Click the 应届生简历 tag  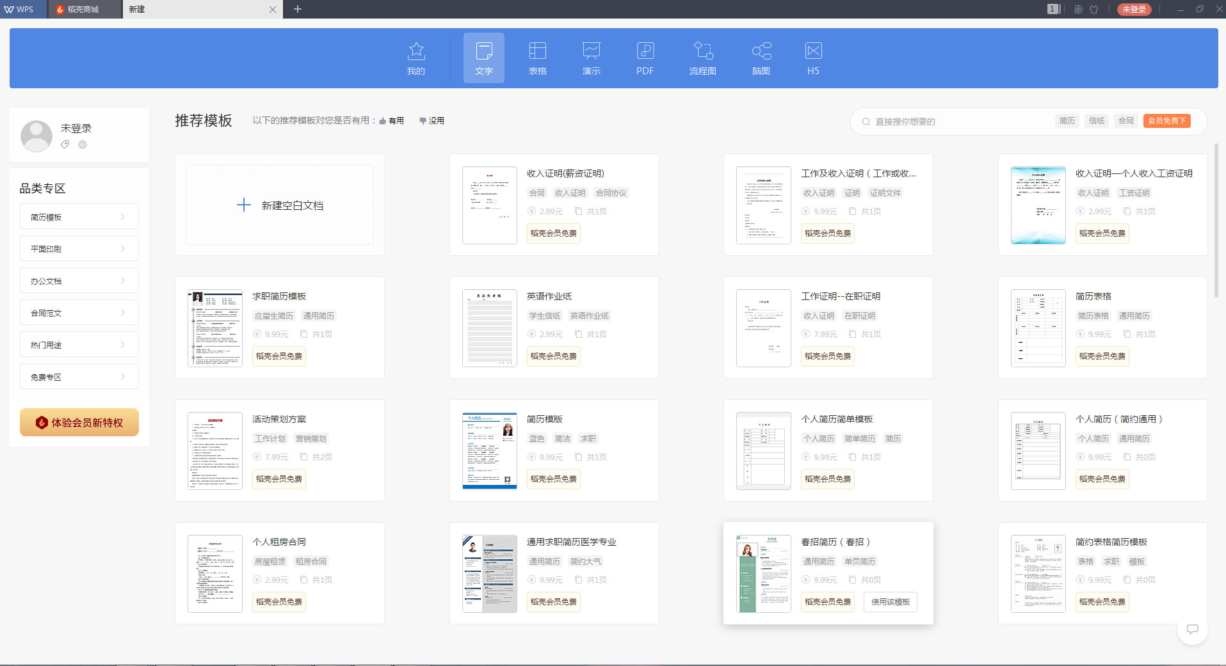[x=274, y=315]
